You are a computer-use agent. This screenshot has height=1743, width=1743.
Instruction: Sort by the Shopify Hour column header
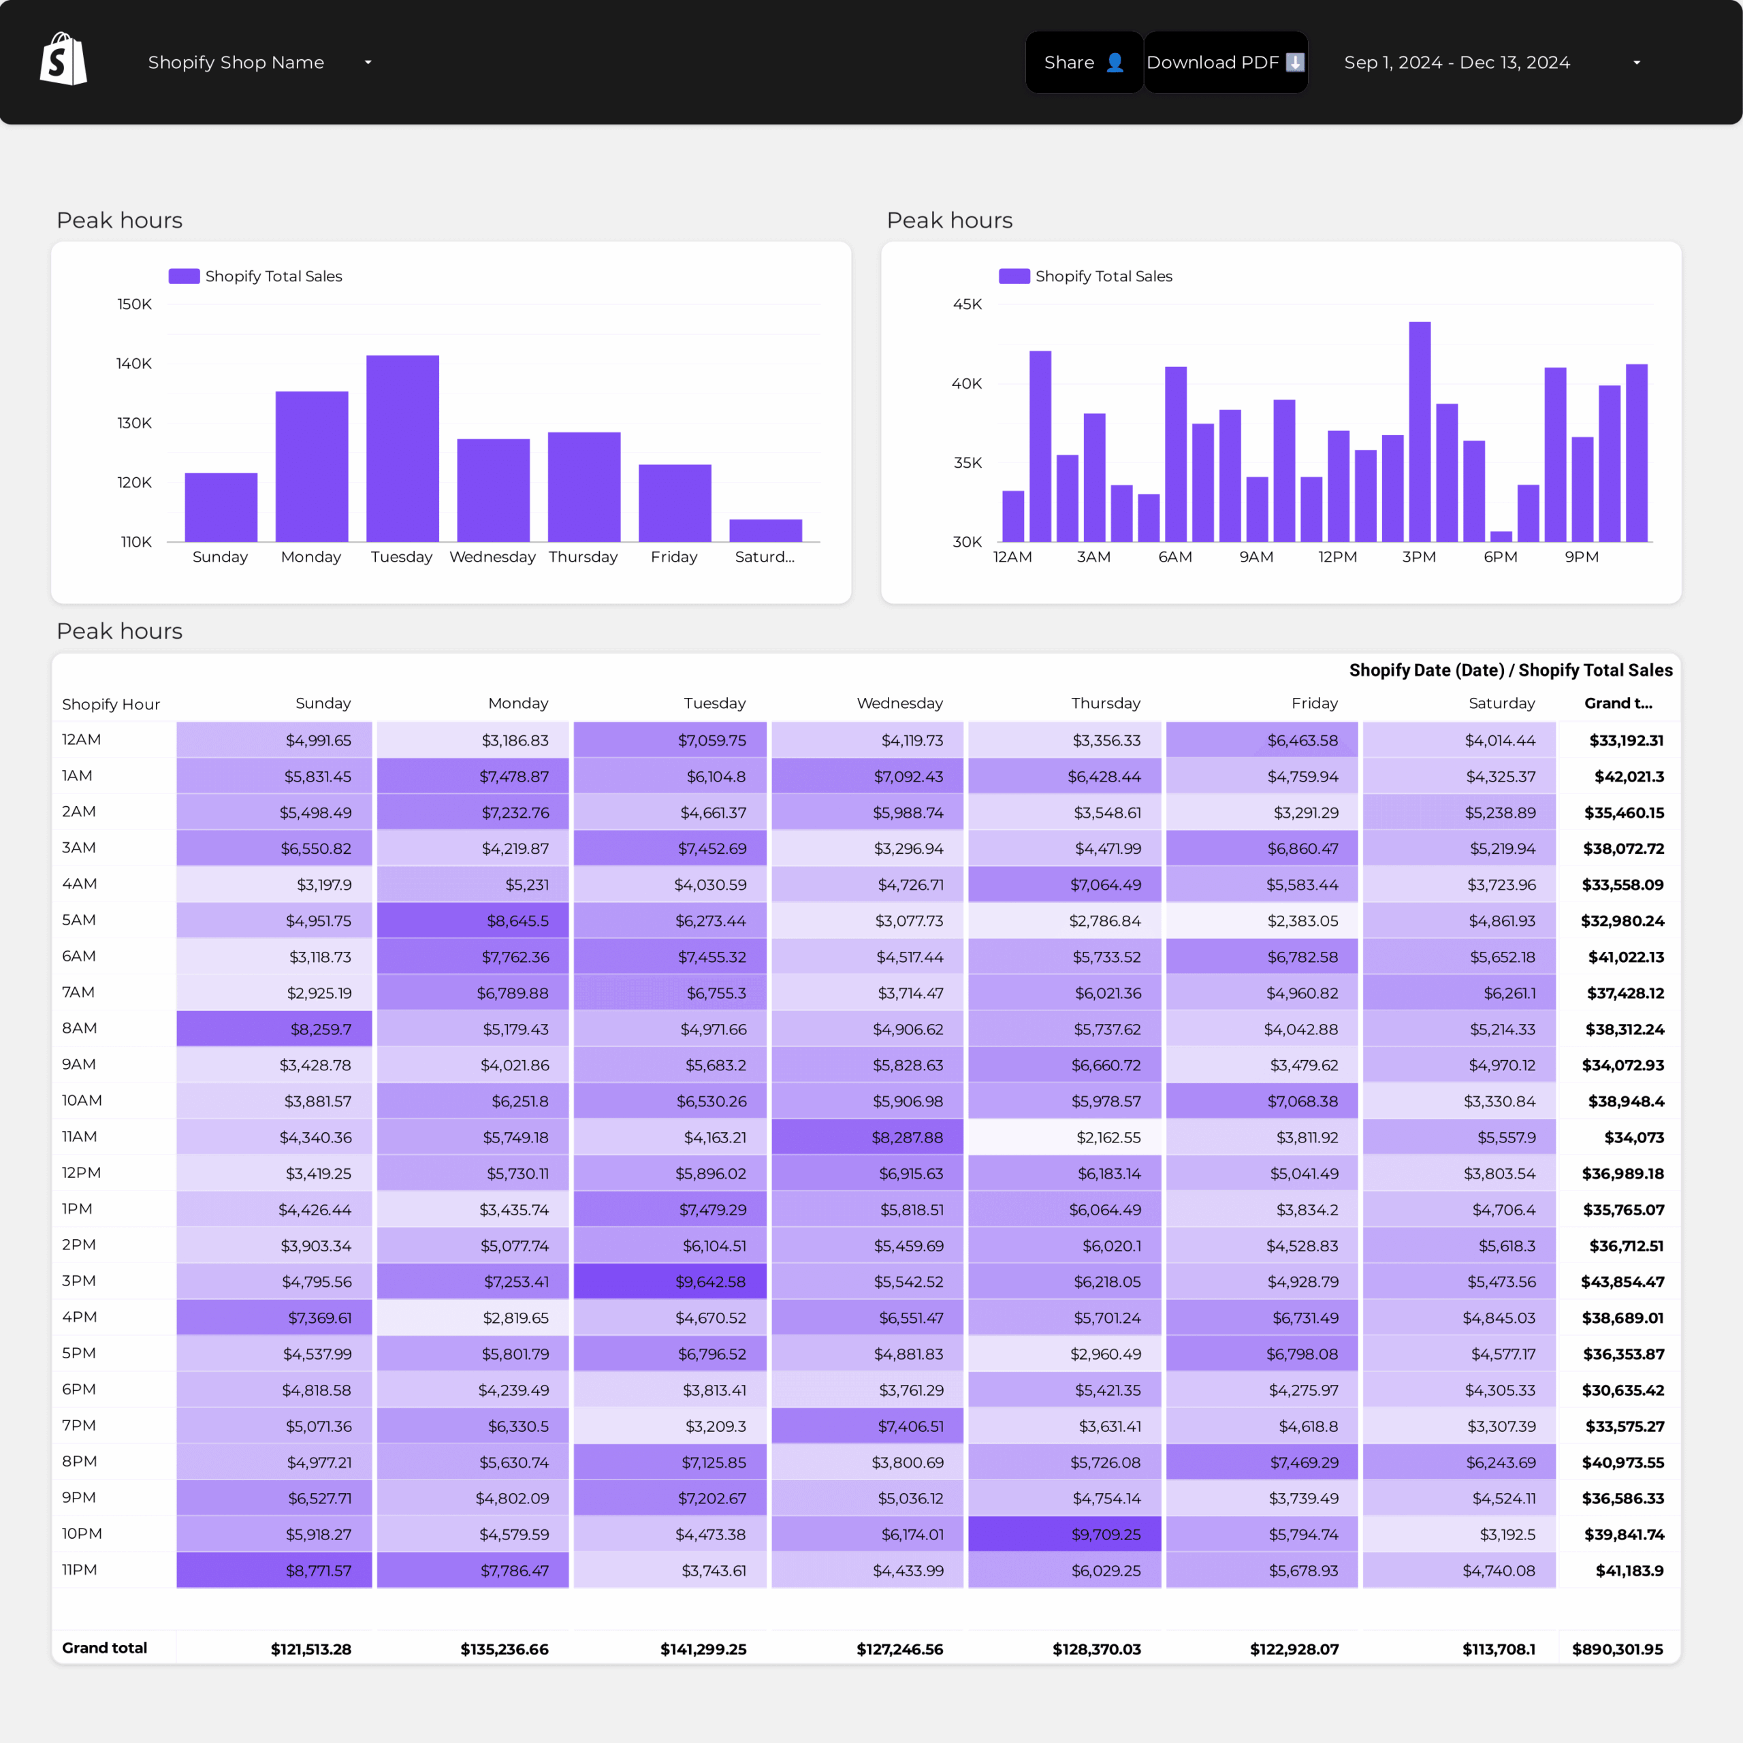[111, 704]
